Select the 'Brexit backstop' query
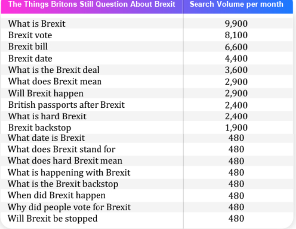296x229 pixels. click(x=40, y=128)
